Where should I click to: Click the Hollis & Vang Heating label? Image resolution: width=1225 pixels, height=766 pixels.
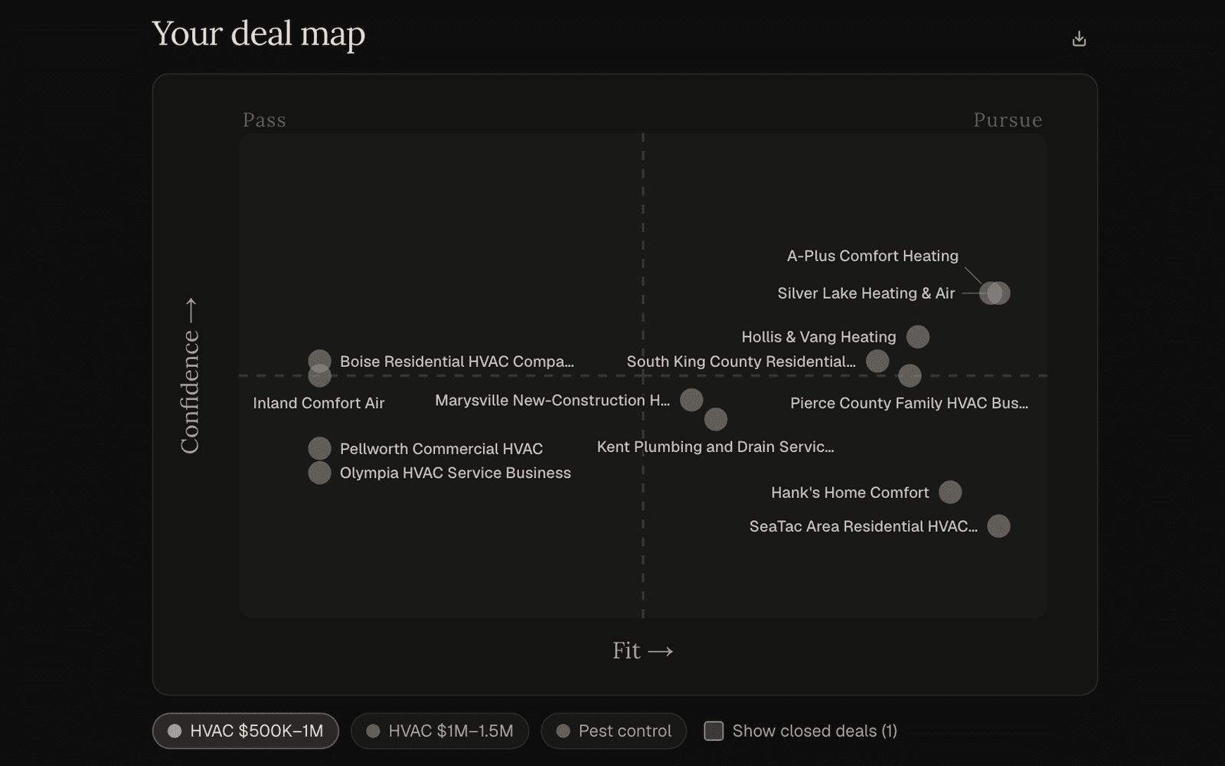[x=818, y=337]
